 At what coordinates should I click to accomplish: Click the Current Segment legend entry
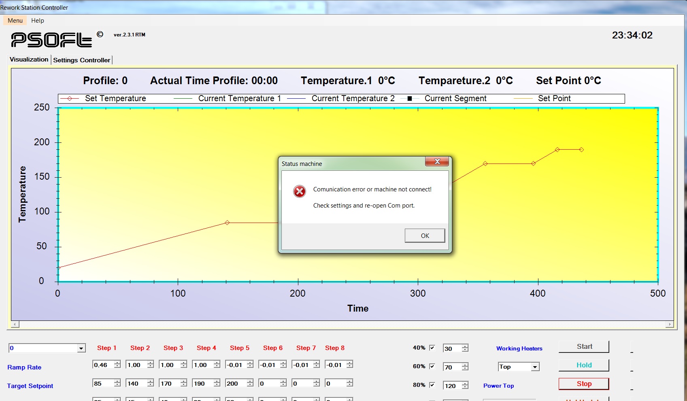click(444, 99)
